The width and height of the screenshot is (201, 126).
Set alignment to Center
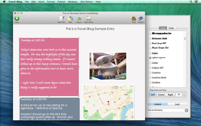point(161,95)
